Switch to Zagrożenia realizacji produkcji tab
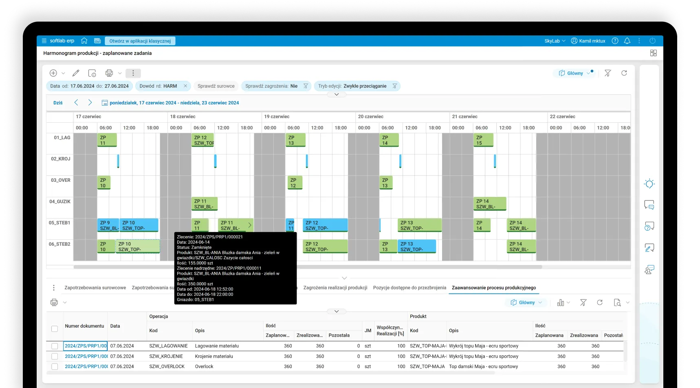The image size is (700, 388). coord(335,288)
